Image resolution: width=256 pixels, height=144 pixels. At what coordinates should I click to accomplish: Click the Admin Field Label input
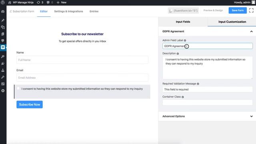[208, 46]
